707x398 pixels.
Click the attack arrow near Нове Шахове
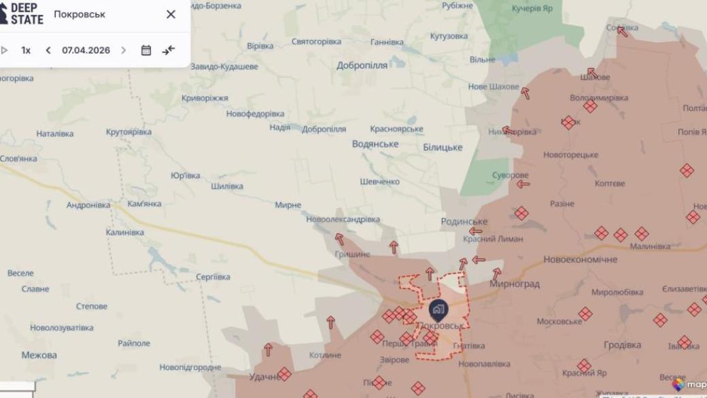pyautogui.click(x=525, y=93)
